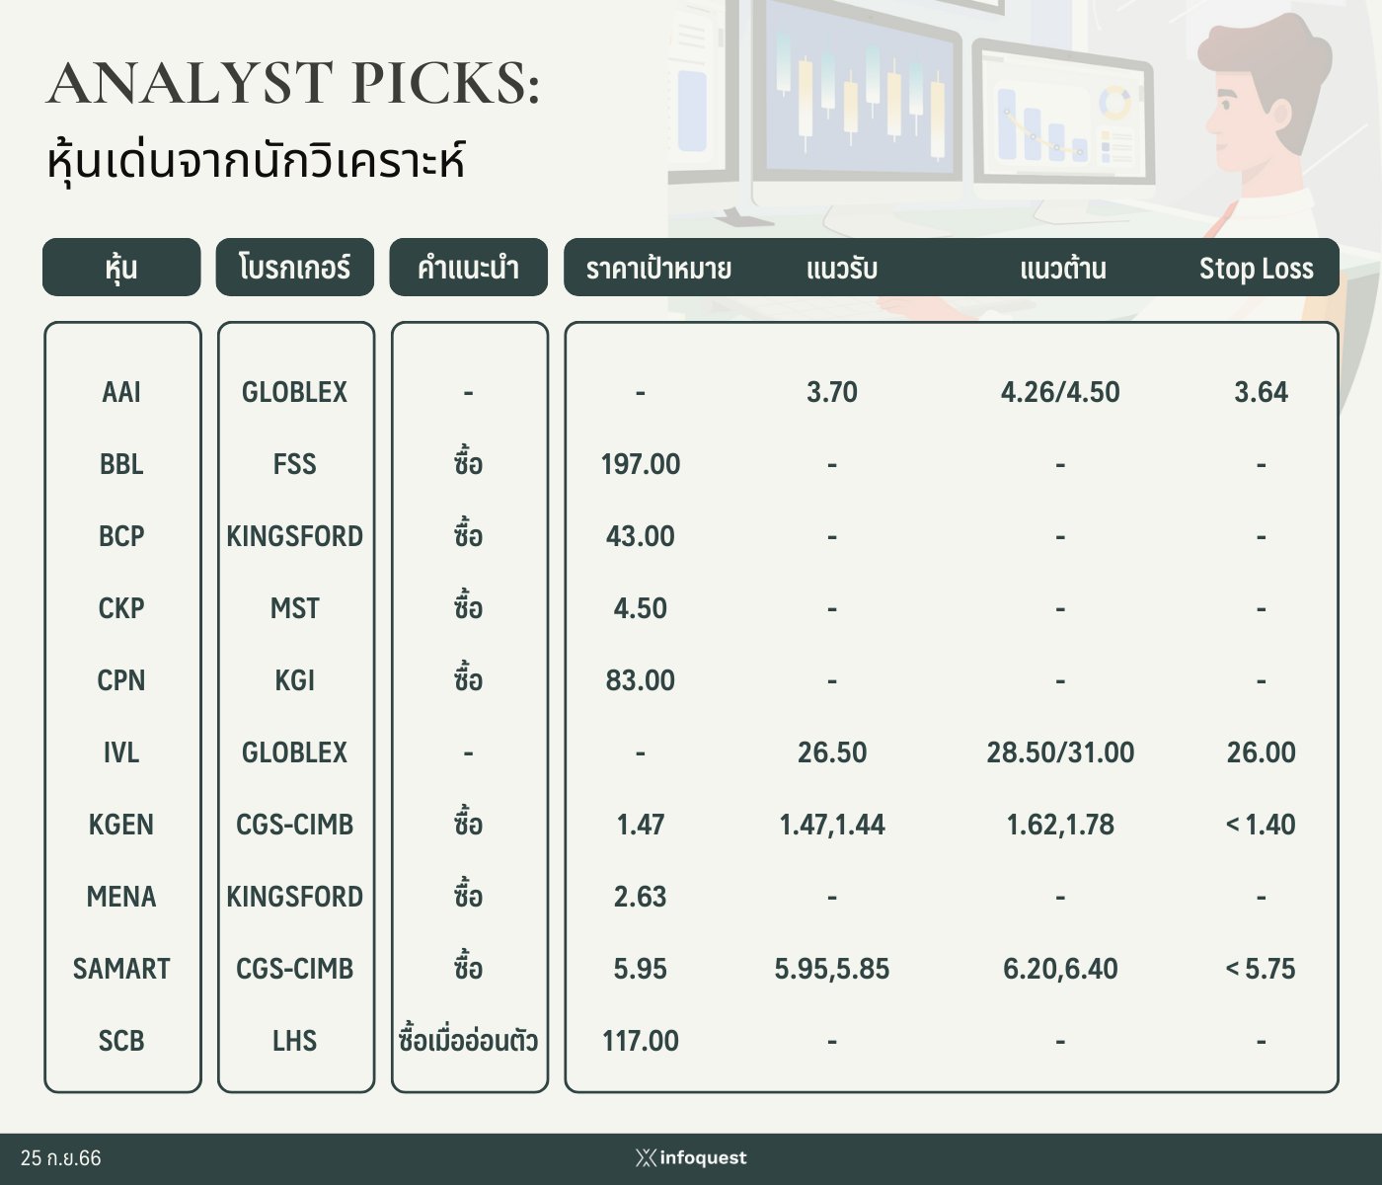Click the infoquest logo icon in footer

coord(647,1157)
